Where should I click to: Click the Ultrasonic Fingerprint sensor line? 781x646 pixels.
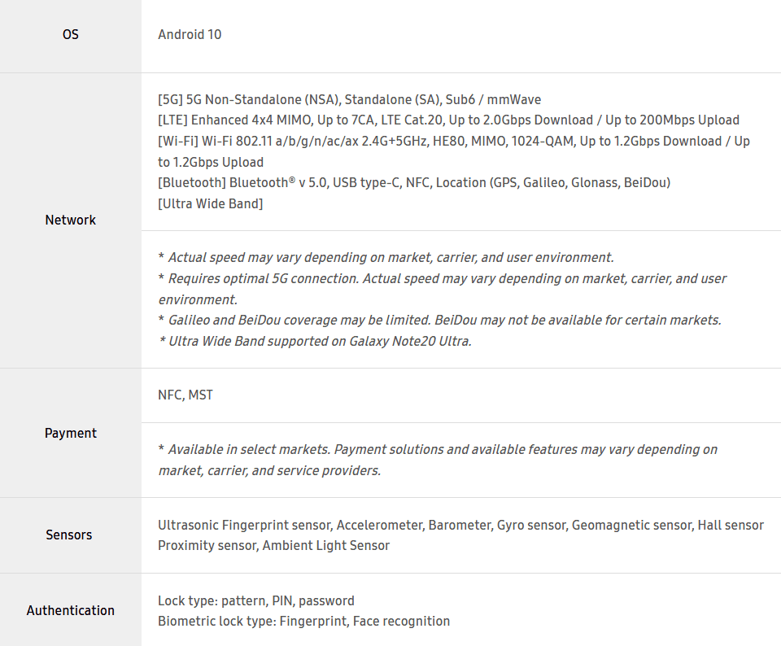point(460,525)
